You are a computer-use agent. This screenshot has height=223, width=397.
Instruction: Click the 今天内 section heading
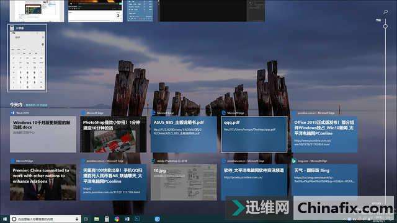point(16,105)
